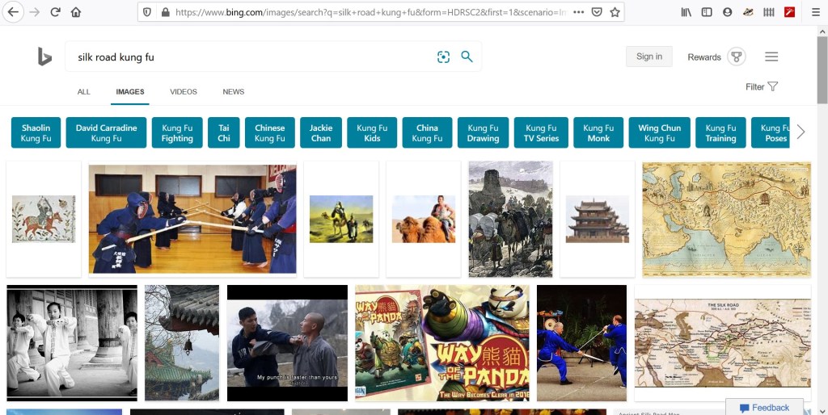
Task: Open visual search camera icon
Action: point(443,57)
